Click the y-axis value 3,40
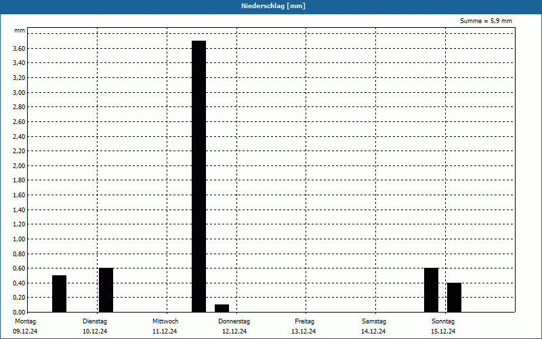Screen dimensions: 542x339 click(19, 63)
